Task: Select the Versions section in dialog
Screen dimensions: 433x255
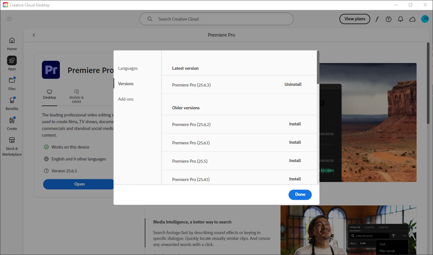Action: (126, 84)
